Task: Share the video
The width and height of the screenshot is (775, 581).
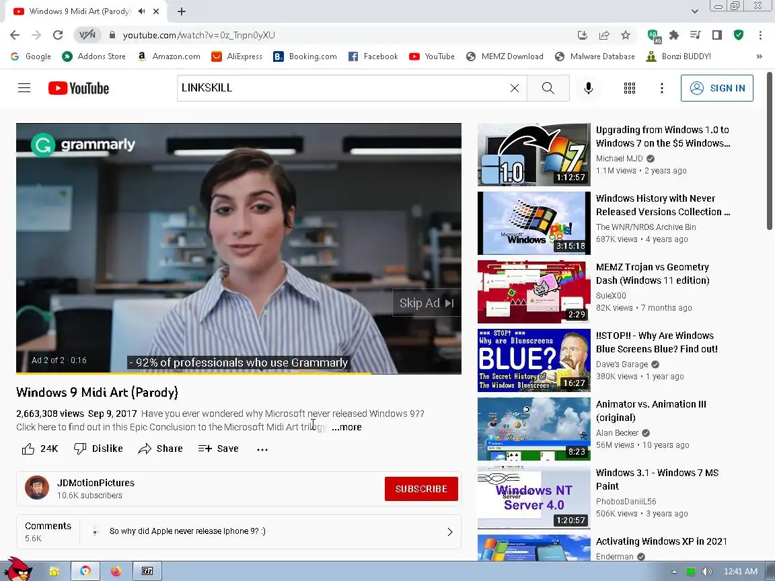Action: 161,449
